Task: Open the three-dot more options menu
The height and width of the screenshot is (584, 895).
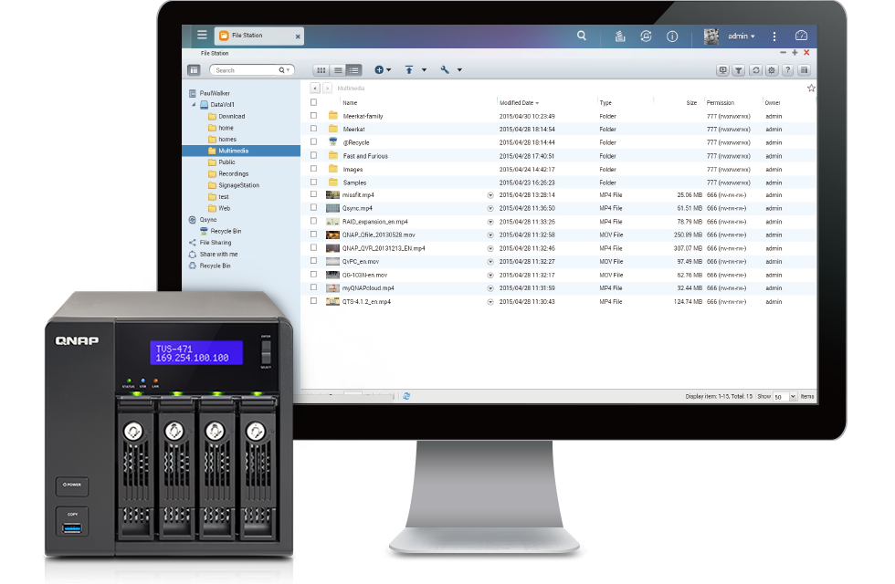Action: (x=774, y=36)
